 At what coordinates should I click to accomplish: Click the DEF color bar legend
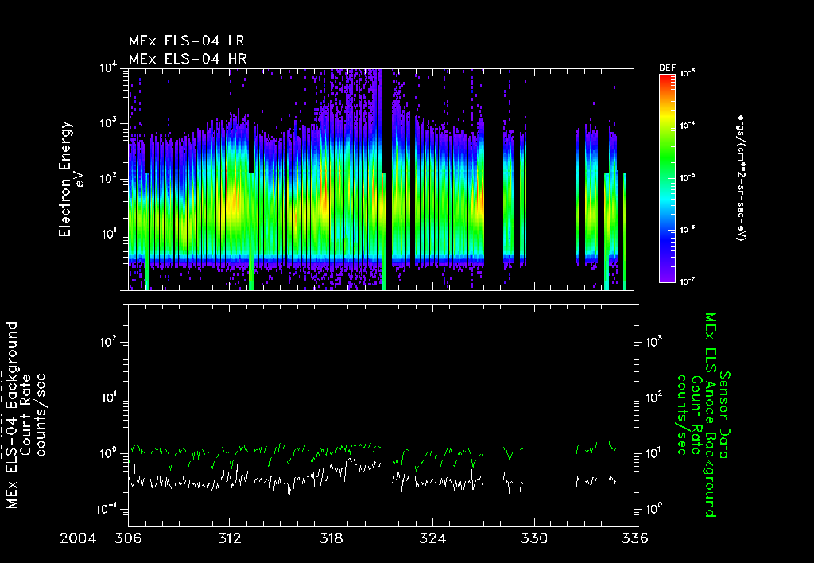coord(667,178)
